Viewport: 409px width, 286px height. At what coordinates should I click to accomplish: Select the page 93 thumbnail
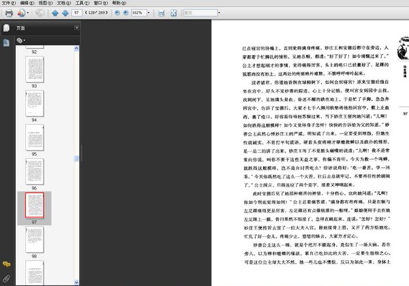click(x=34, y=70)
